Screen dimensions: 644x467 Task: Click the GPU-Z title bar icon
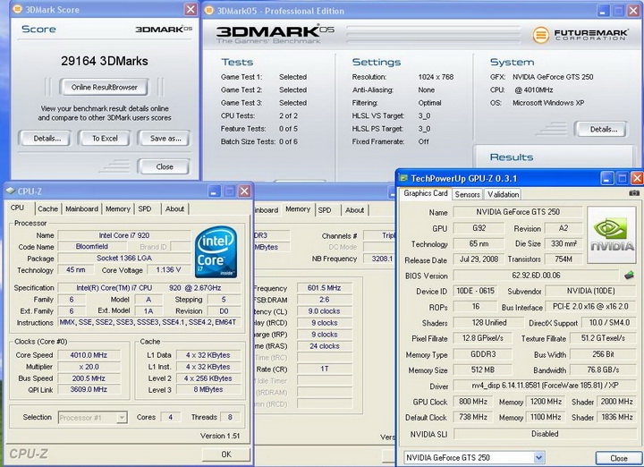(403, 178)
